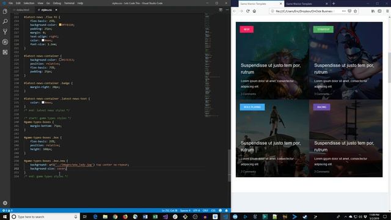This screenshot has height=220, width=391.
Task: Open More Actions in editor title bar
Action: [x=227, y=10]
